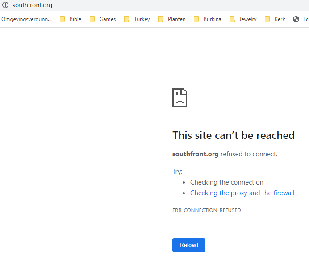
Task: Click the site information icon in address bar
Action: (x=5, y=5)
